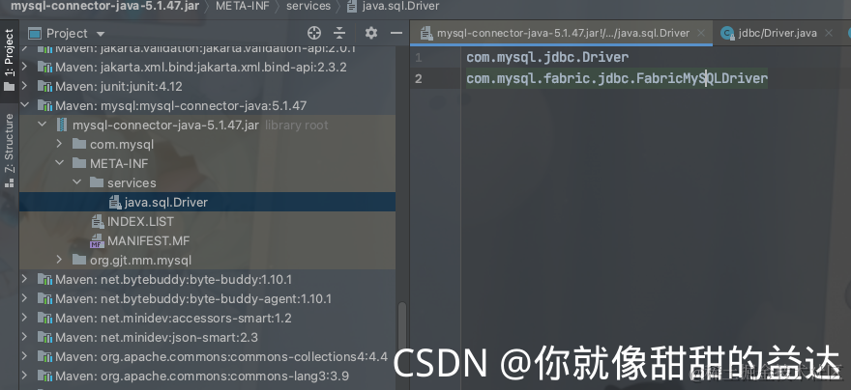Viewport: 851px width, 390px height.
Task: Click line number 1 in editor gutter
Action: (x=418, y=57)
